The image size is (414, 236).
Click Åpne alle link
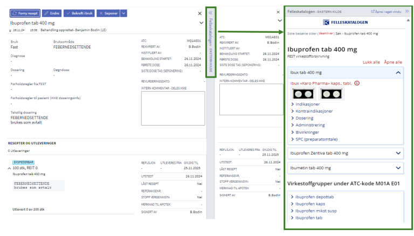[393, 63]
